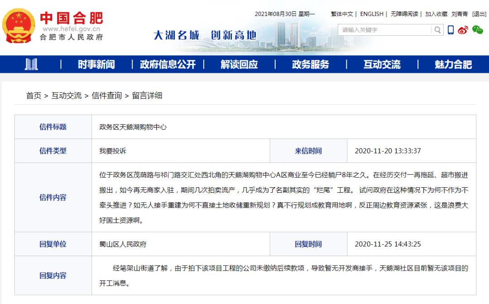Switch to 繁体中文 version

(x=342, y=14)
